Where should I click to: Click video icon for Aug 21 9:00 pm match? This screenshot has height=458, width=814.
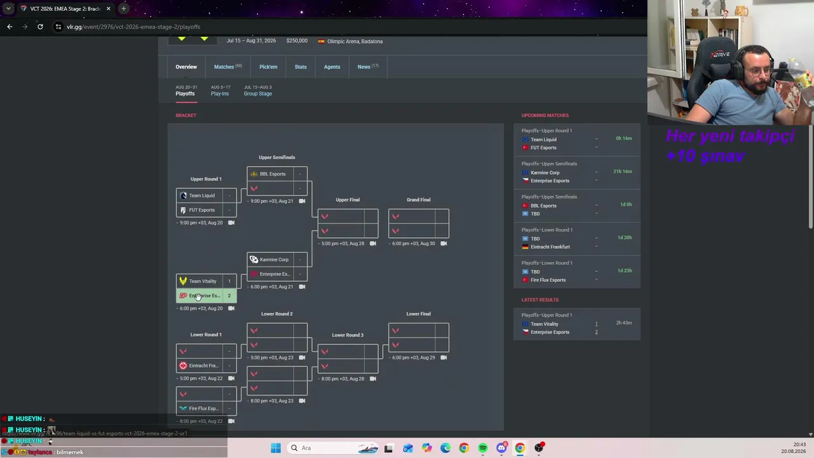coord(302,201)
